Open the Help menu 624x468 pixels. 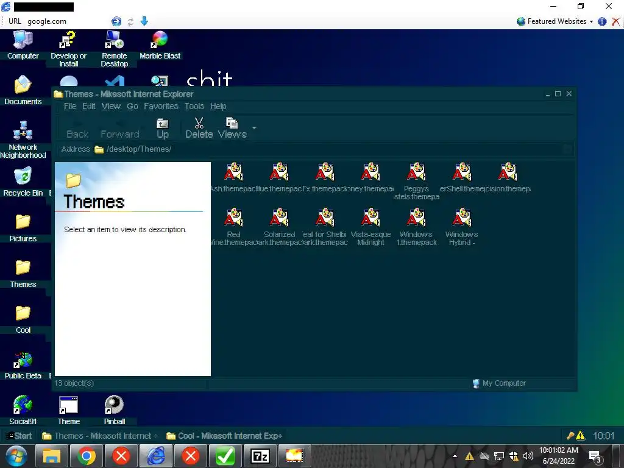pyautogui.click(x=218, y=106)
